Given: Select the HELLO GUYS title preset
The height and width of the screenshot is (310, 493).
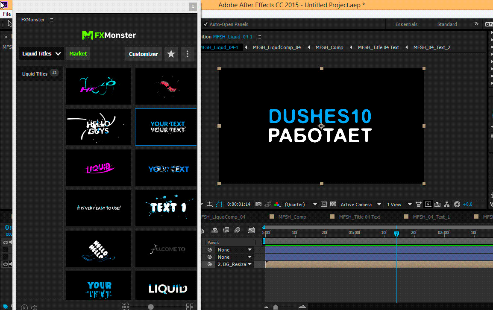Looking at the screenshot, I should click(x=98, y=127).
